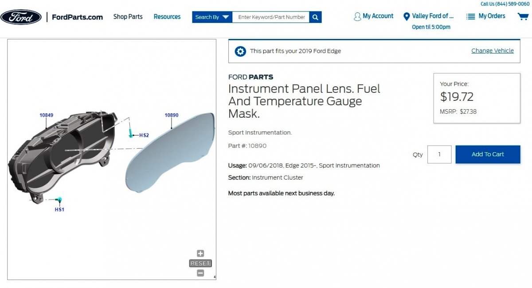532x288 pixels.
Task: Click the search magnifier icon
Action: [x=315, y=17]
